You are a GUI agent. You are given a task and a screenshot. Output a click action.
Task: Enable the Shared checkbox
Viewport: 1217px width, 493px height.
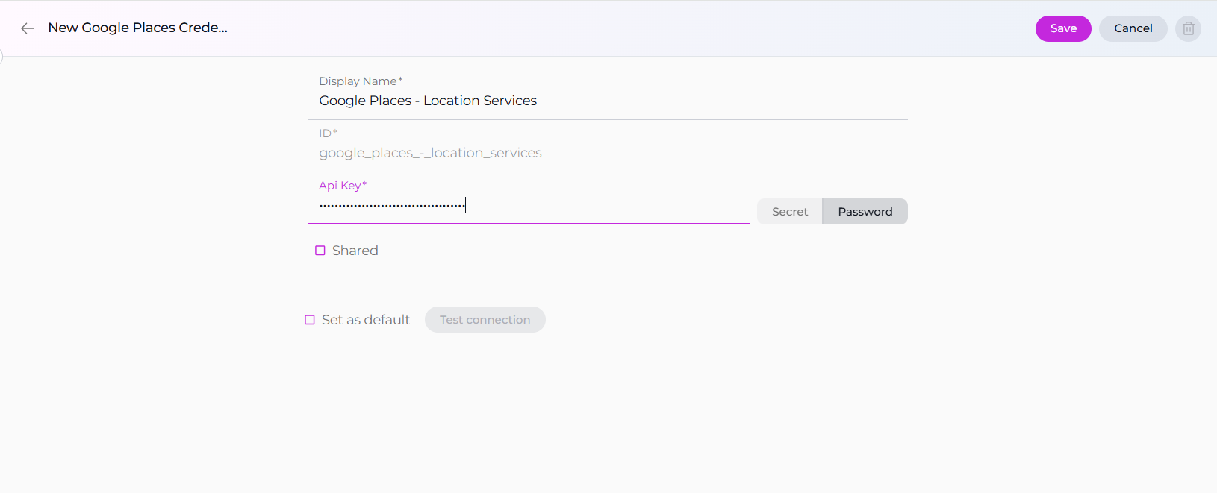(320, 251)
